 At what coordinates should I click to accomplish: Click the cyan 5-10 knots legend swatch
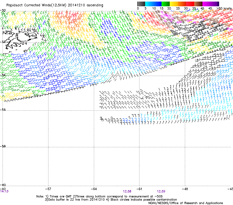tap(149, 4)
